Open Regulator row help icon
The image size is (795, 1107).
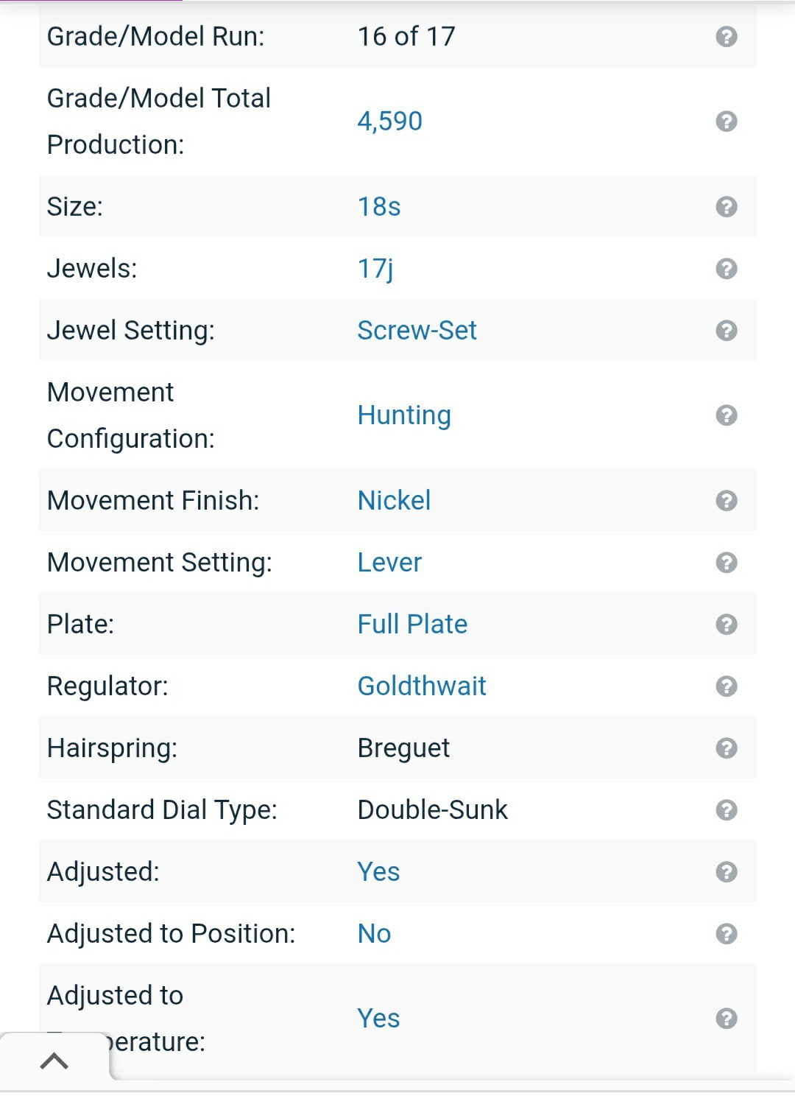coord(727,686)
